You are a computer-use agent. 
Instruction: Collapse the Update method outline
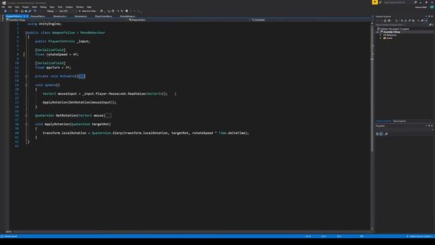(x=27, y=85)
